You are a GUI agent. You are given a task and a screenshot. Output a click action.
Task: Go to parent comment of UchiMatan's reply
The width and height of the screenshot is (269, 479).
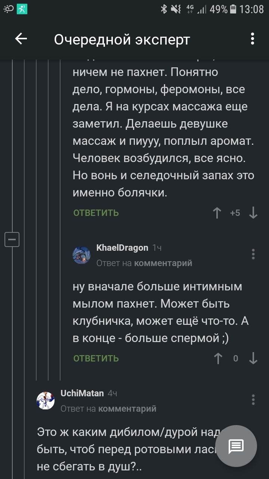coord(127,409)
